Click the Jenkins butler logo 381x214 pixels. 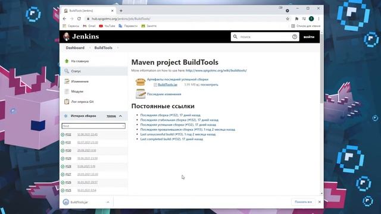pyautogui.click(x=66, y=36)
